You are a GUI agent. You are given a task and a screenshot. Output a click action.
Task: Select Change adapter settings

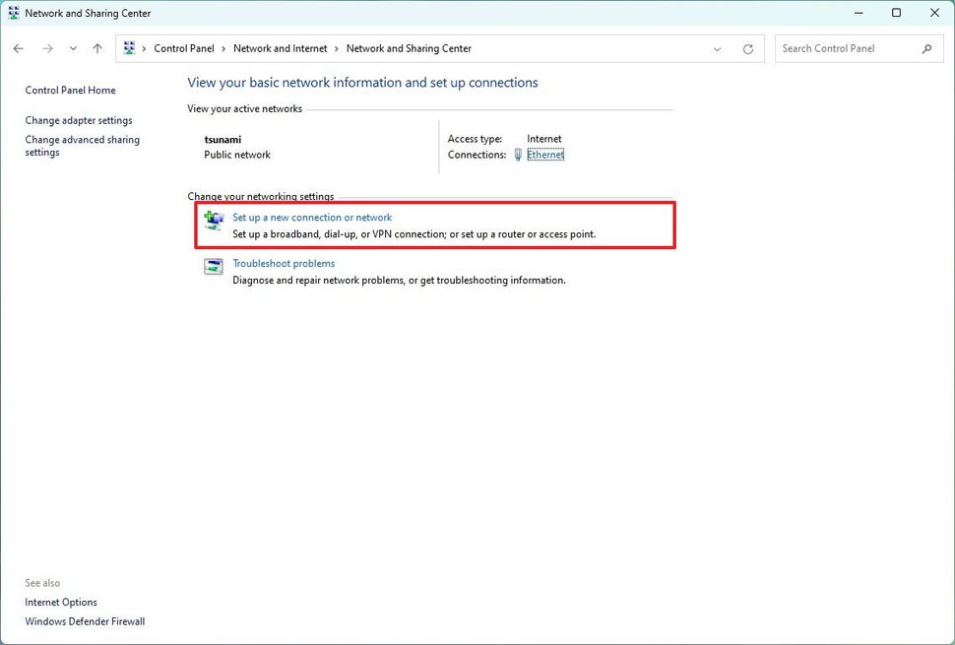click(x=78, y=119)
